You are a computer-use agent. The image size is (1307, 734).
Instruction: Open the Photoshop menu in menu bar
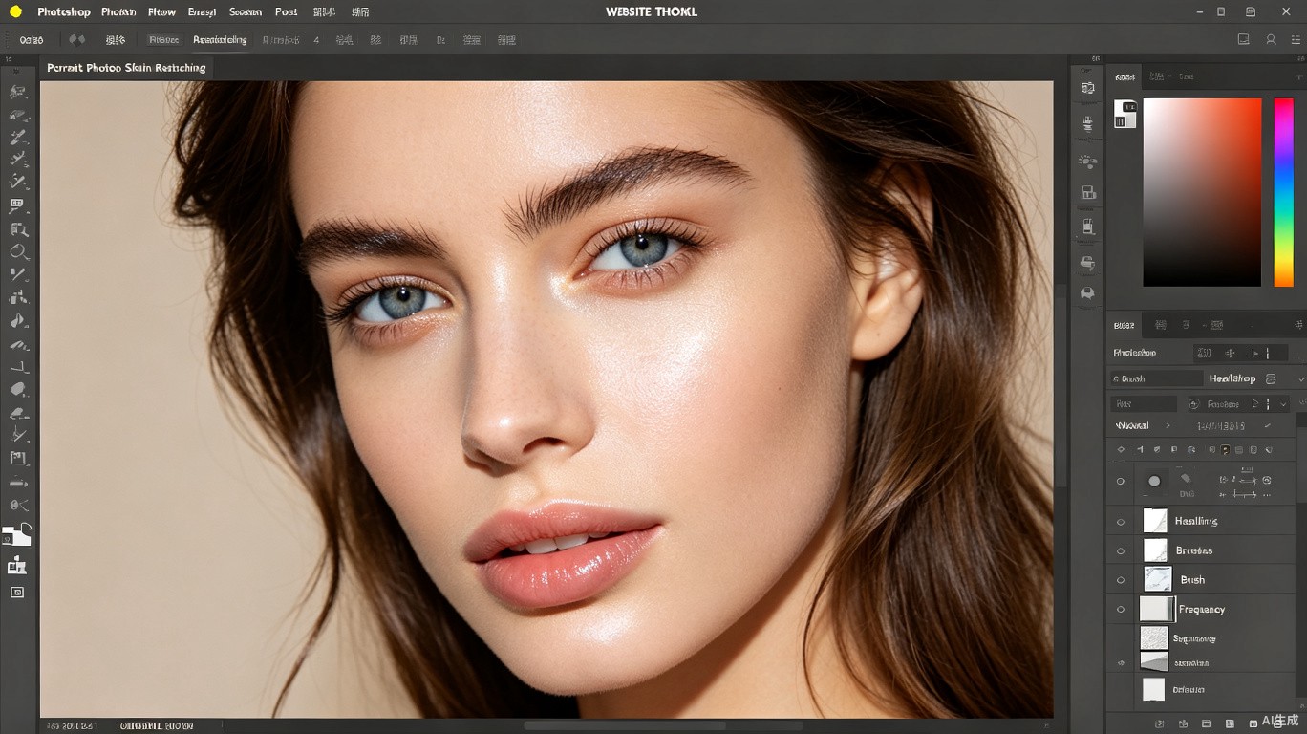(64, 12)
